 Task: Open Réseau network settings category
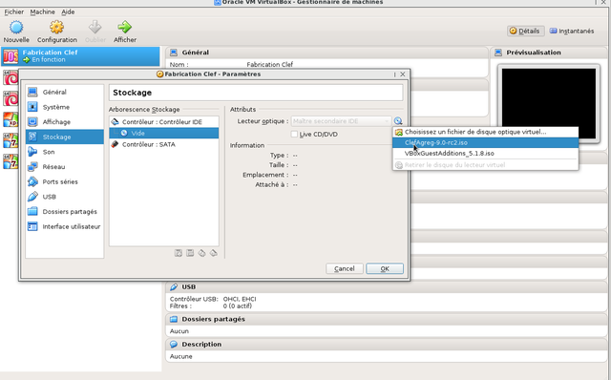click(65, 167)
